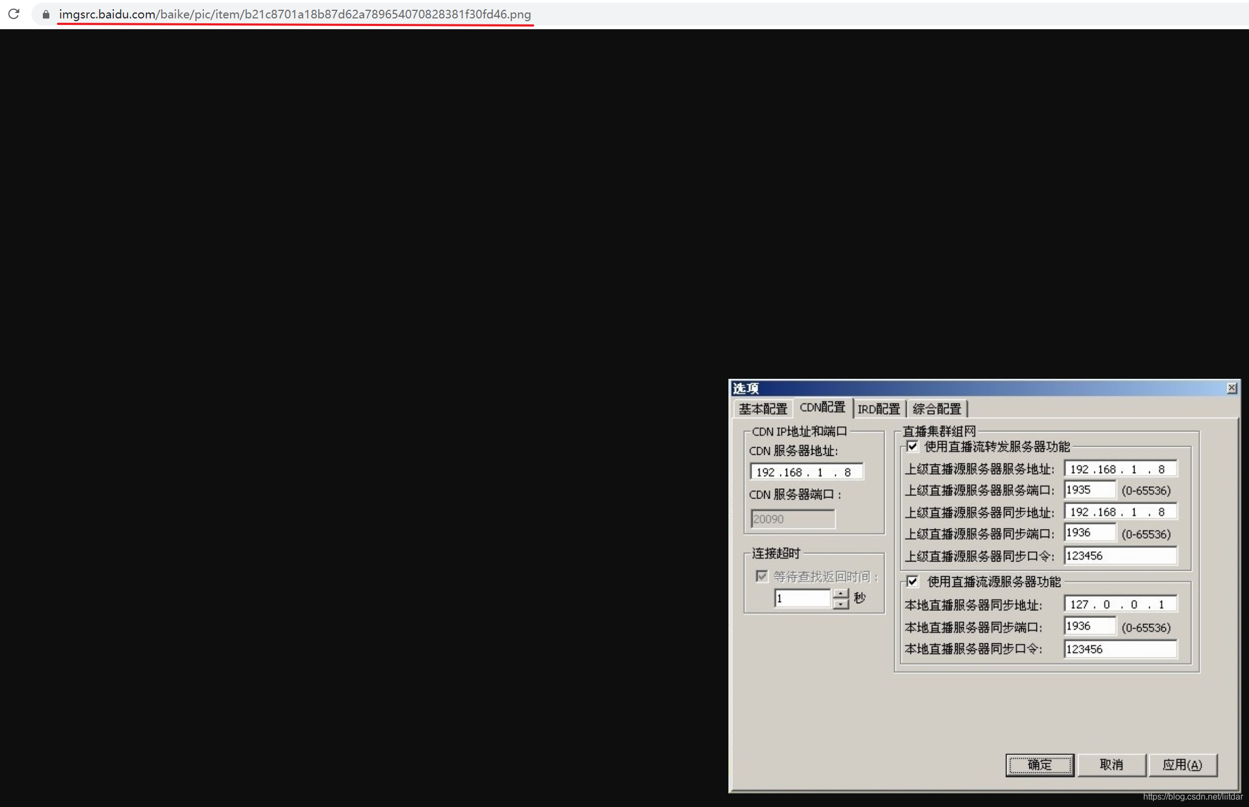Image resolution: width=1249 pixels, height=807 pixels.
Task: Toggle 等待查找返回时间 checkbox
Action: (x=762, y=576)
